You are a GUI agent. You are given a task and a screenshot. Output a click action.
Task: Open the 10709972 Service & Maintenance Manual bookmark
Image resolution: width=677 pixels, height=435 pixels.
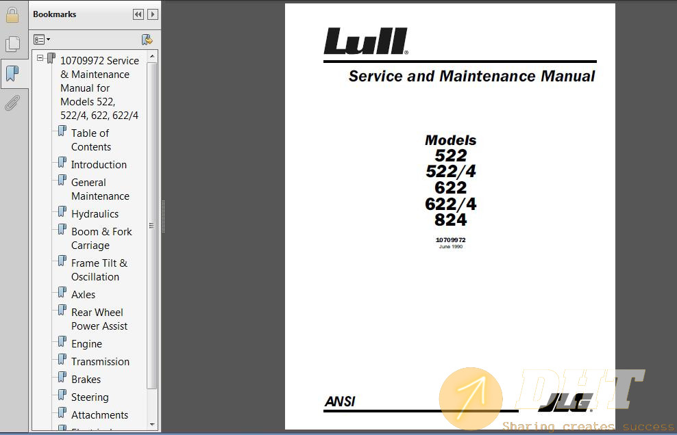(99, 88)
